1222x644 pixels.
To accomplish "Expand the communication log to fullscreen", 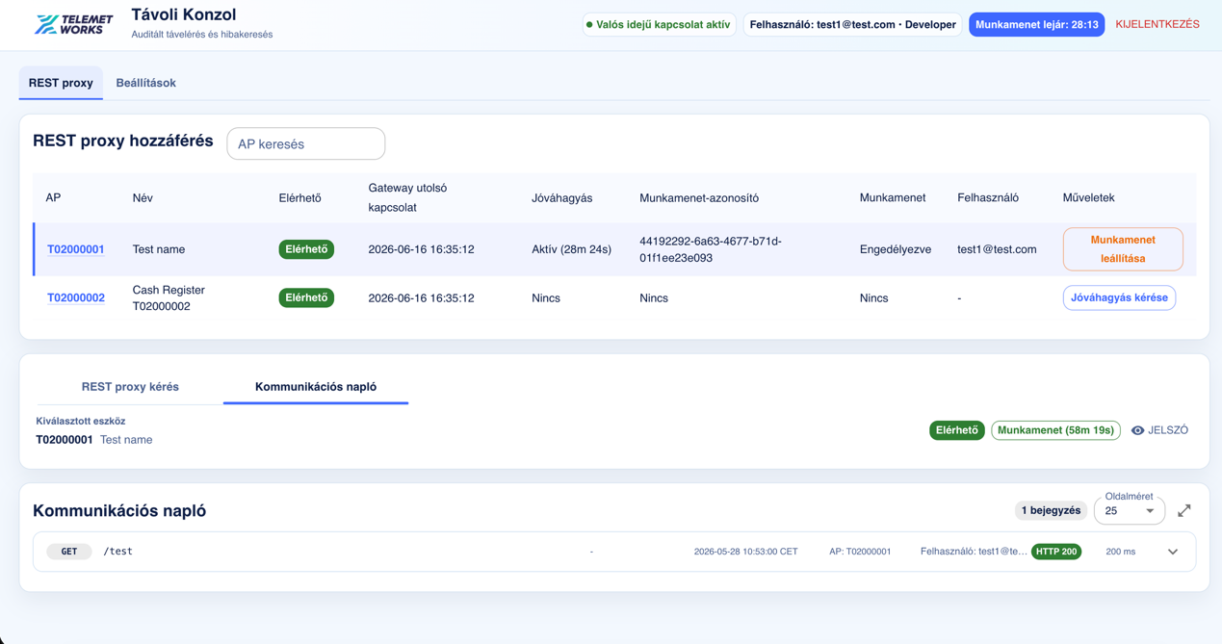I will [1184, 510].
